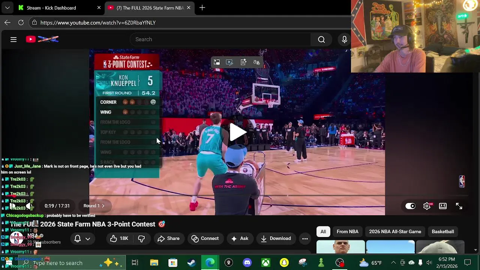Like the video with 18K thumbs up
Image resolution: width=480 pixels, height=270 pixels.
pos(119,238)
